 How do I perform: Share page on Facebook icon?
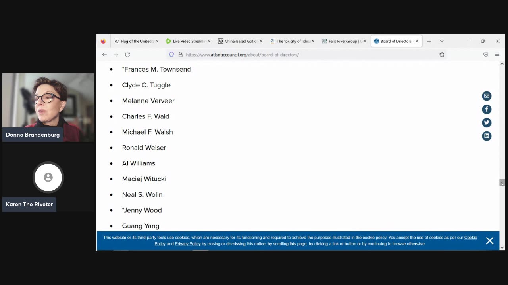[x=487, y=109]
